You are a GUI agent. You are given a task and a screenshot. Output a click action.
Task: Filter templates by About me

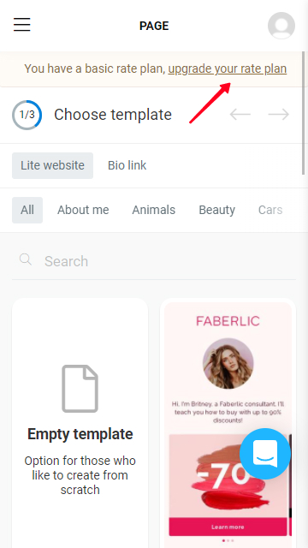pos(83,210)
